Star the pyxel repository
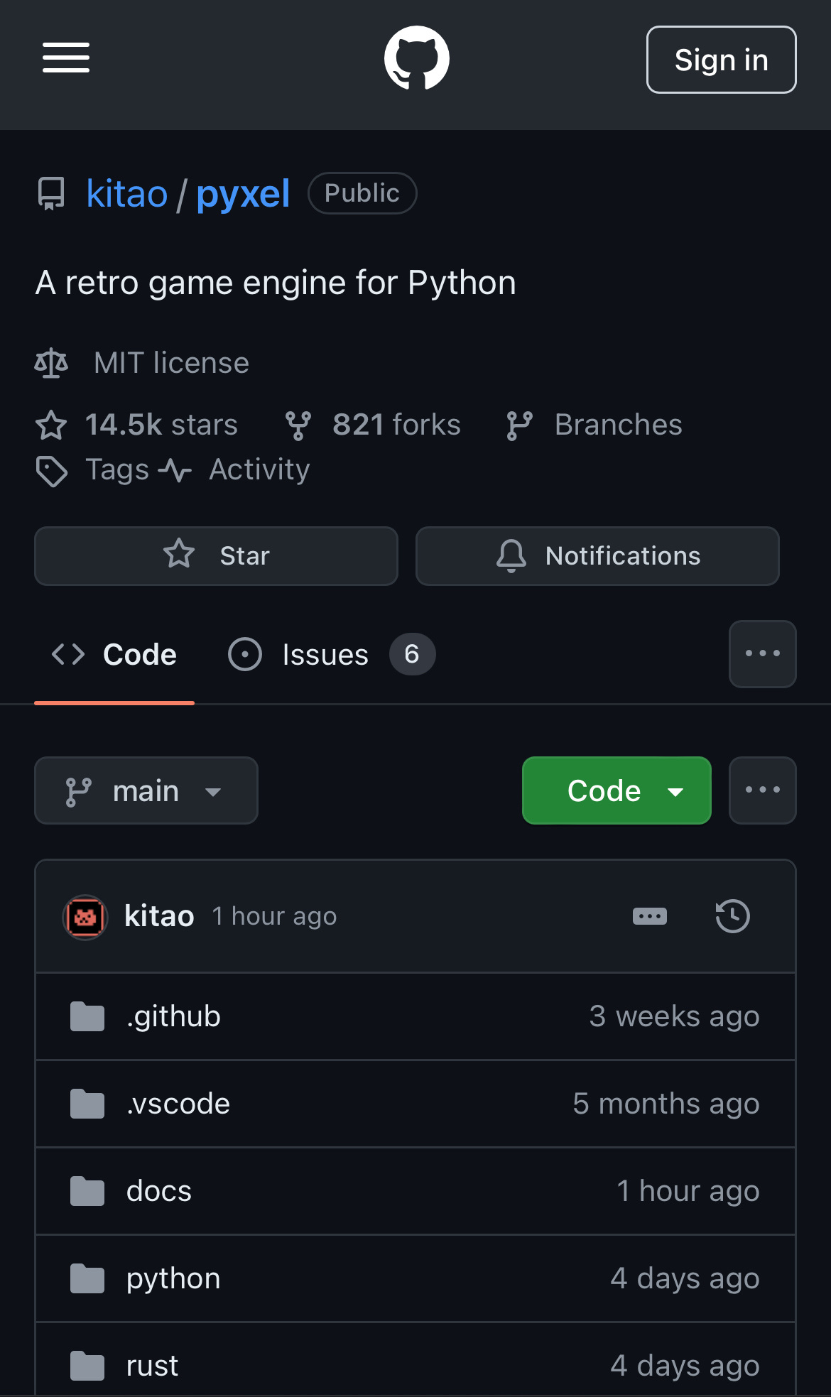This screenshot has height=1397, width=831. tap(216, 556)
